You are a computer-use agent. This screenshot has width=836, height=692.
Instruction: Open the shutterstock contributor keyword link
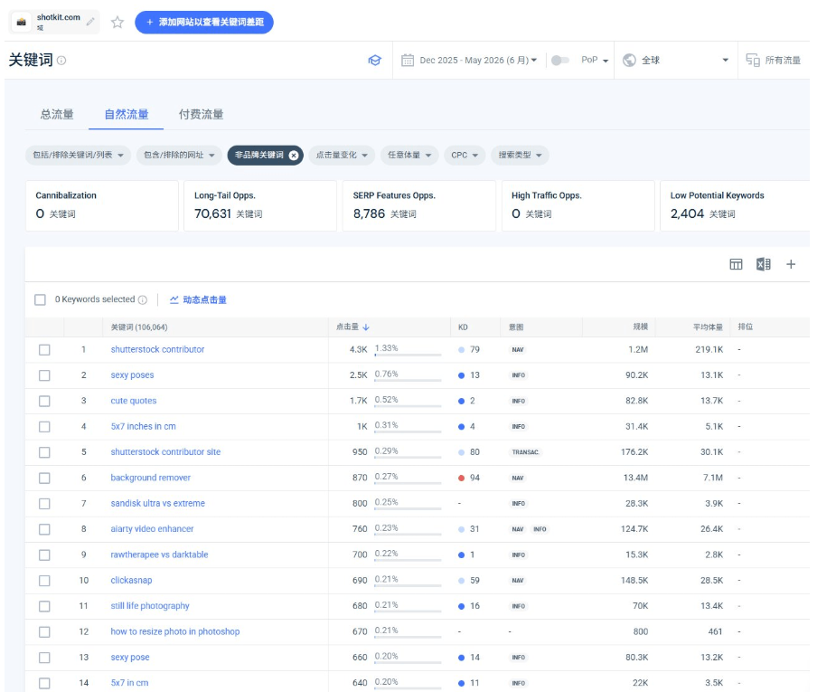[157, 349]
